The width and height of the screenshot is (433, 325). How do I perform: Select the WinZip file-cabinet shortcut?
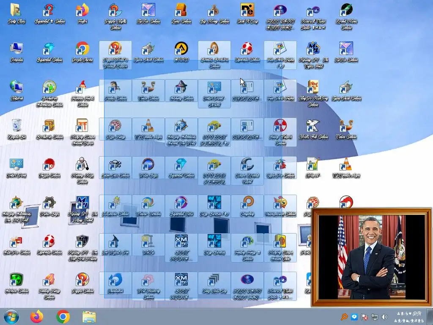(148, 245)
